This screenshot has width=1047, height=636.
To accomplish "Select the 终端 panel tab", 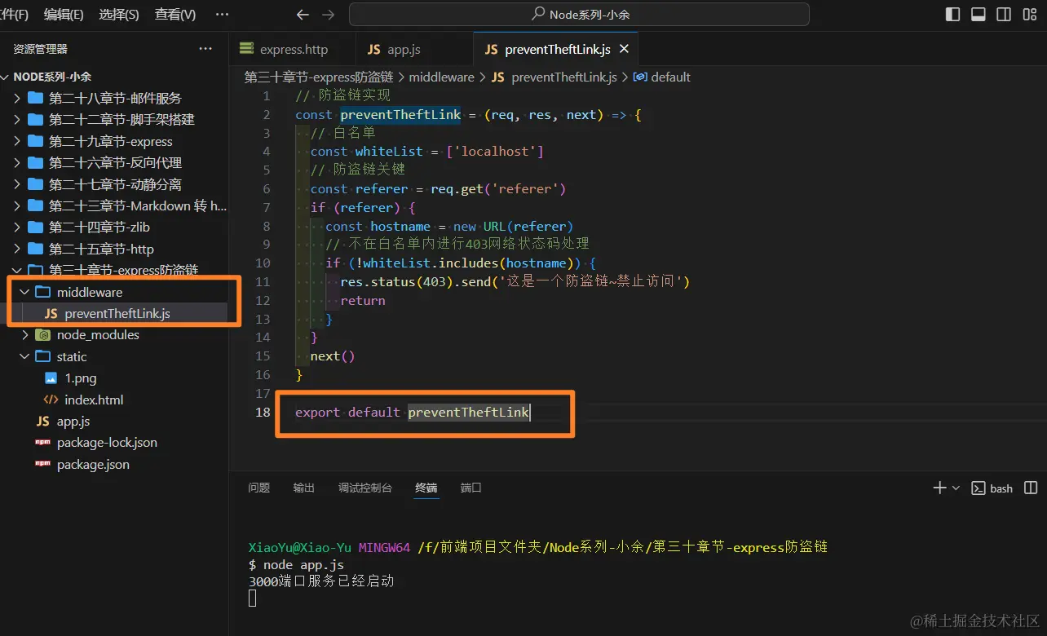I will pyautogui.click(x=426, y=488).
